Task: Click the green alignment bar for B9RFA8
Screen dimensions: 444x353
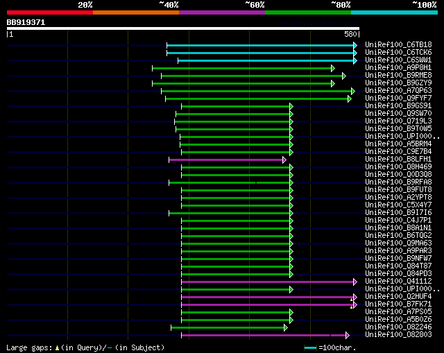Action: tap(230, 183)
